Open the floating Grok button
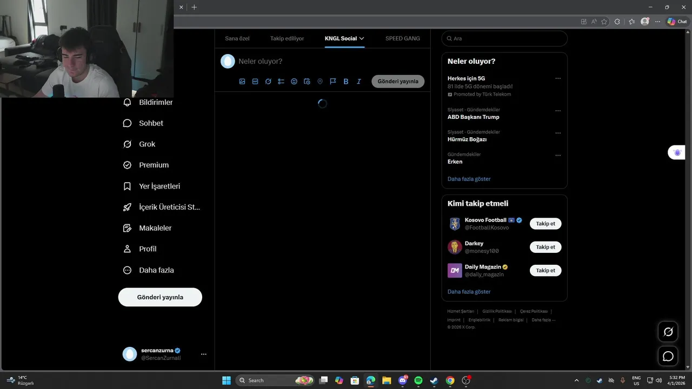Image resolution: width=692 pixels, height=389 pixels. 668,332
